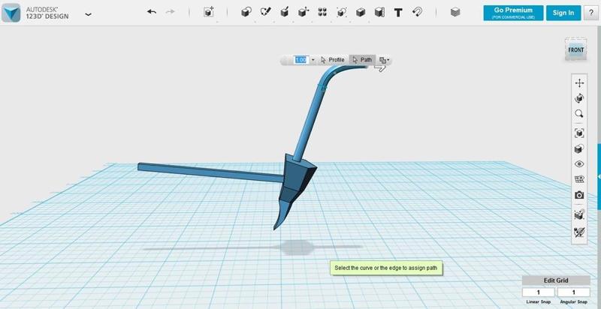Expand the sweep value dropdown arrow

pyautogui.click(x=313, y=60)
